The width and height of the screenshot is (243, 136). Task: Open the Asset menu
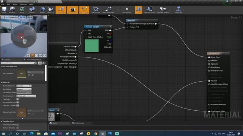[x=15, y=5]
